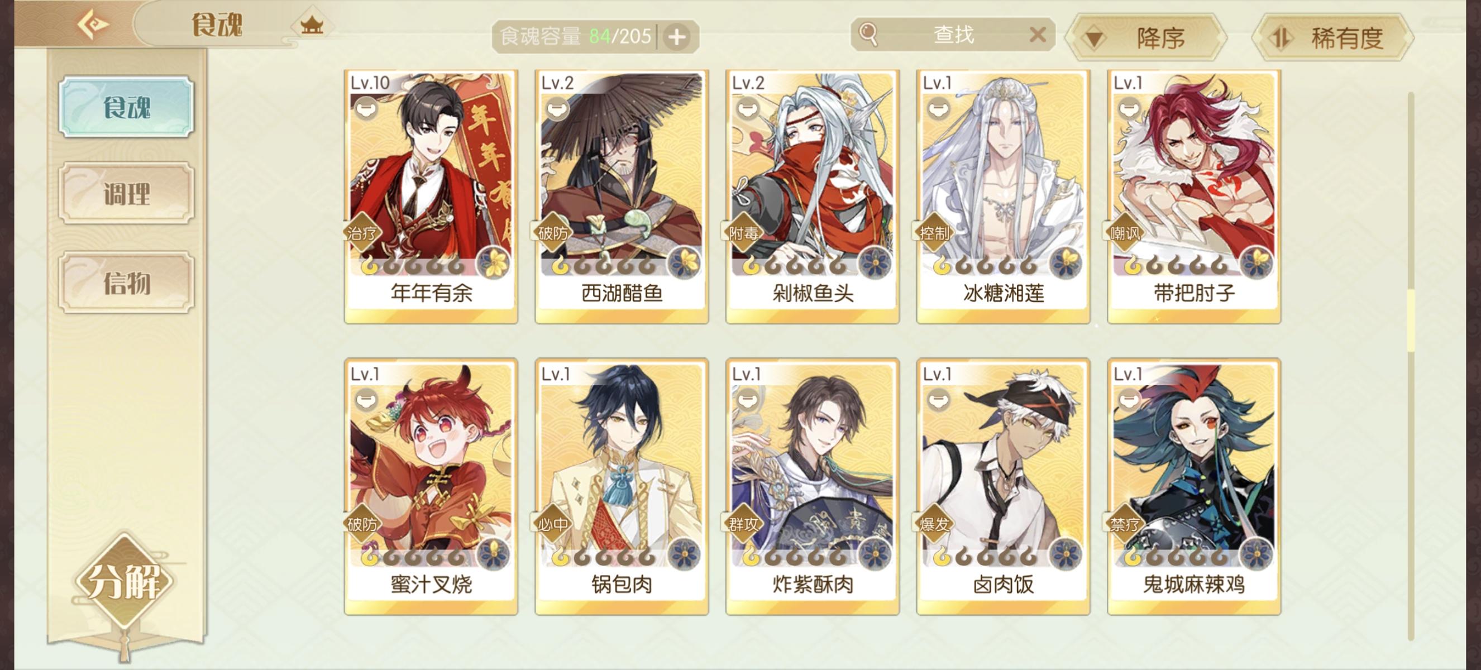
Task: Click flower badge on 年年有余 card
Action: (494, 263)
